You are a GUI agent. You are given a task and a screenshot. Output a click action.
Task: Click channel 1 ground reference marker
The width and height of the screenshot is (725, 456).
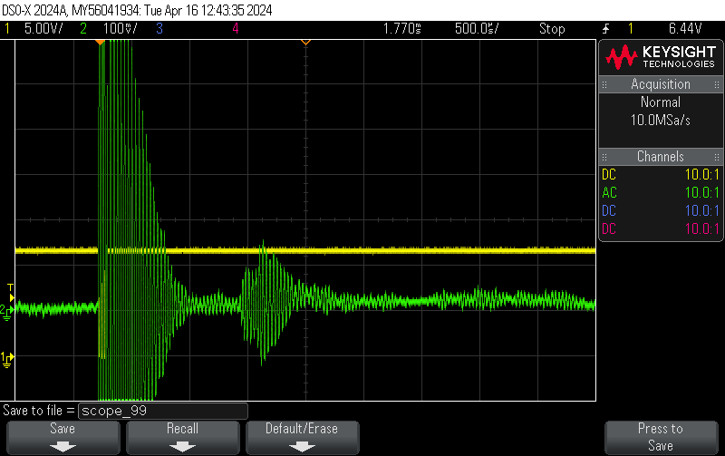coord(7,357)
